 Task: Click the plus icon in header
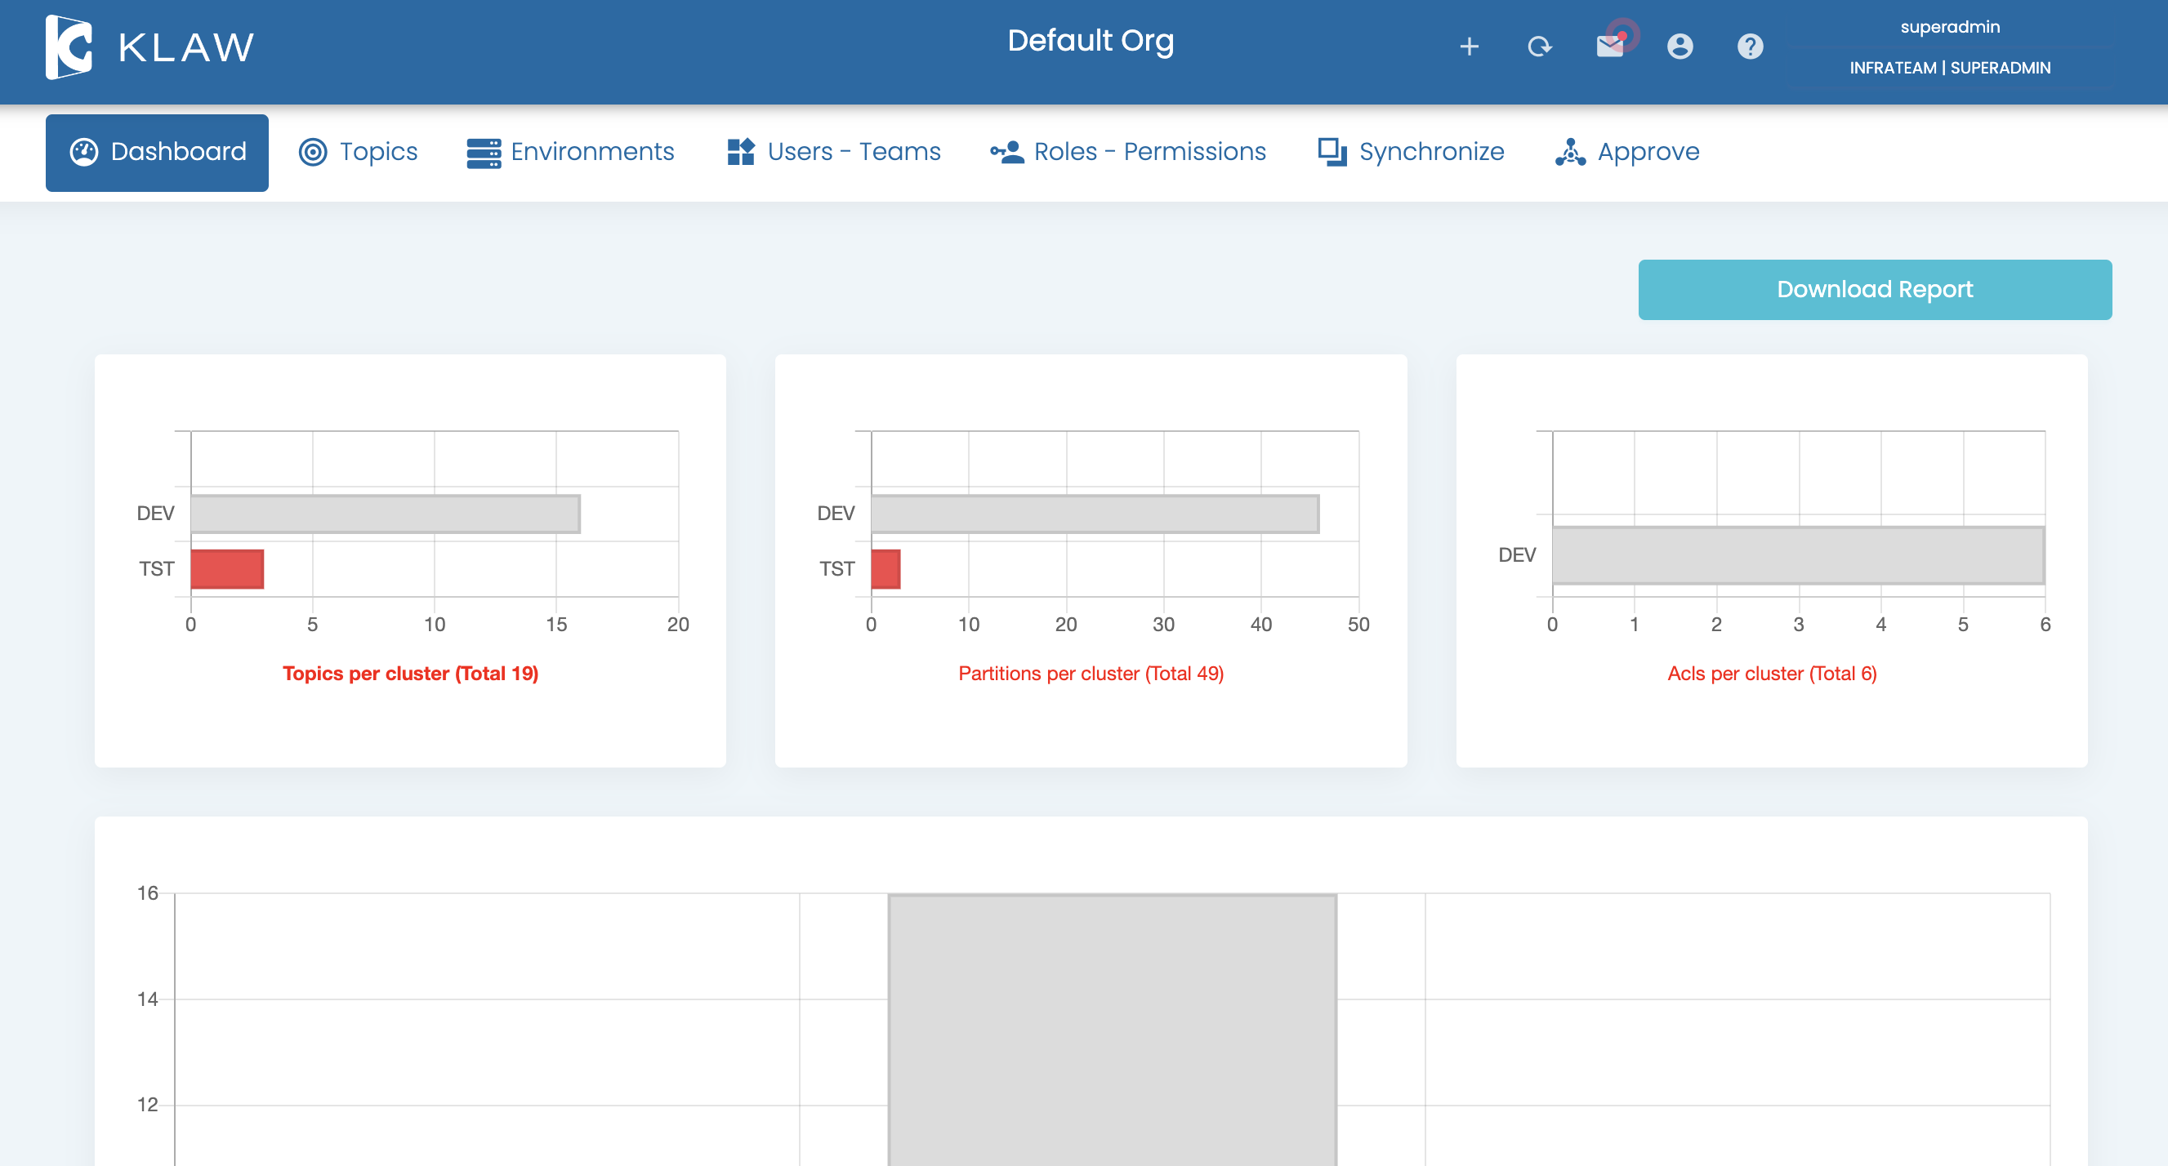pos(1469,47)
